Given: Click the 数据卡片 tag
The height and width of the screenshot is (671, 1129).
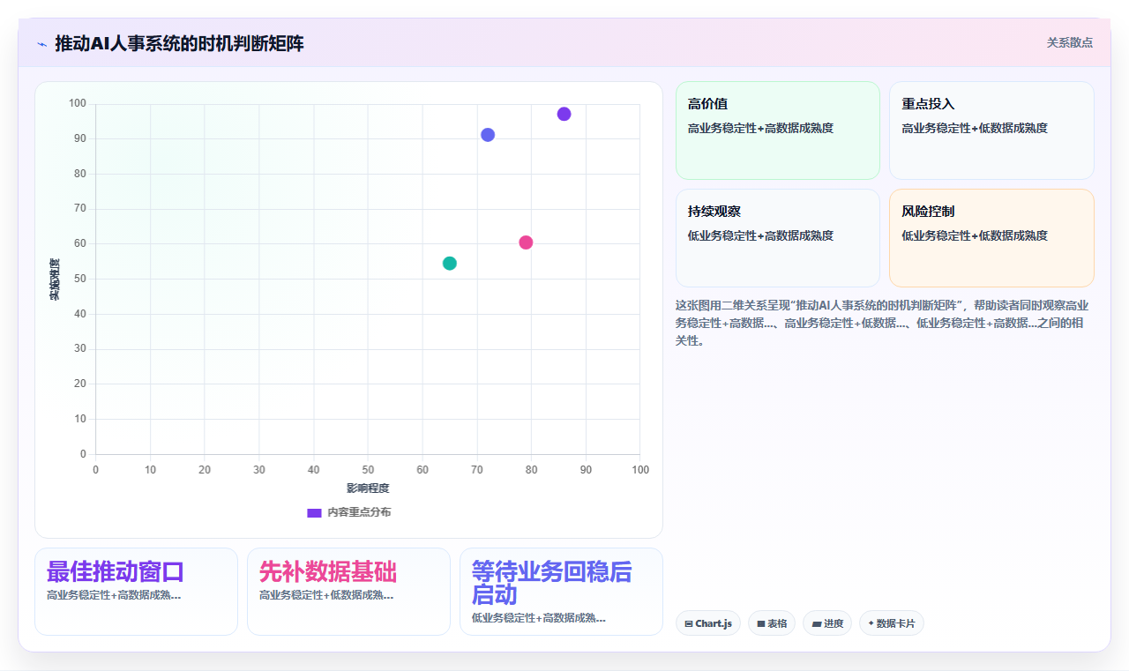Looking at the screenshot, I should point(892,623).
